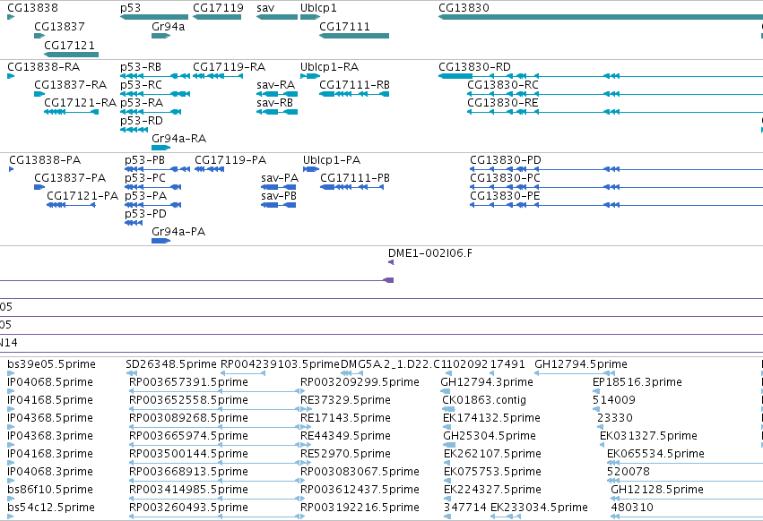Select the CG13838 gene feature

(11, 17)
